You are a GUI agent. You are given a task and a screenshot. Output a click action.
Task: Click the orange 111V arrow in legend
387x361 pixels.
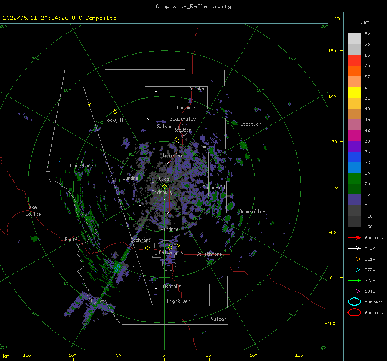pyautogui.click(x=354, y=259)
